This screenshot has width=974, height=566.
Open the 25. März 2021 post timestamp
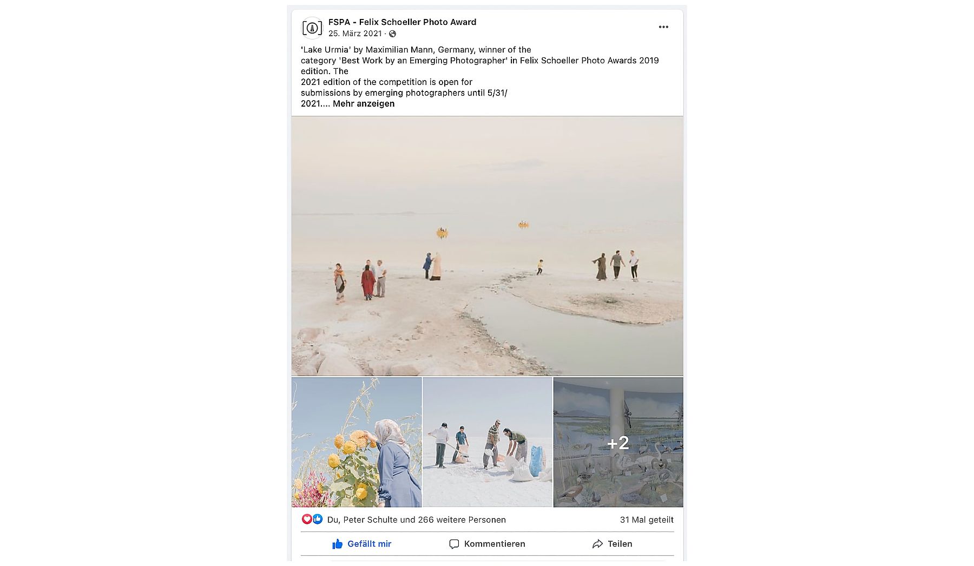point(355,34)
